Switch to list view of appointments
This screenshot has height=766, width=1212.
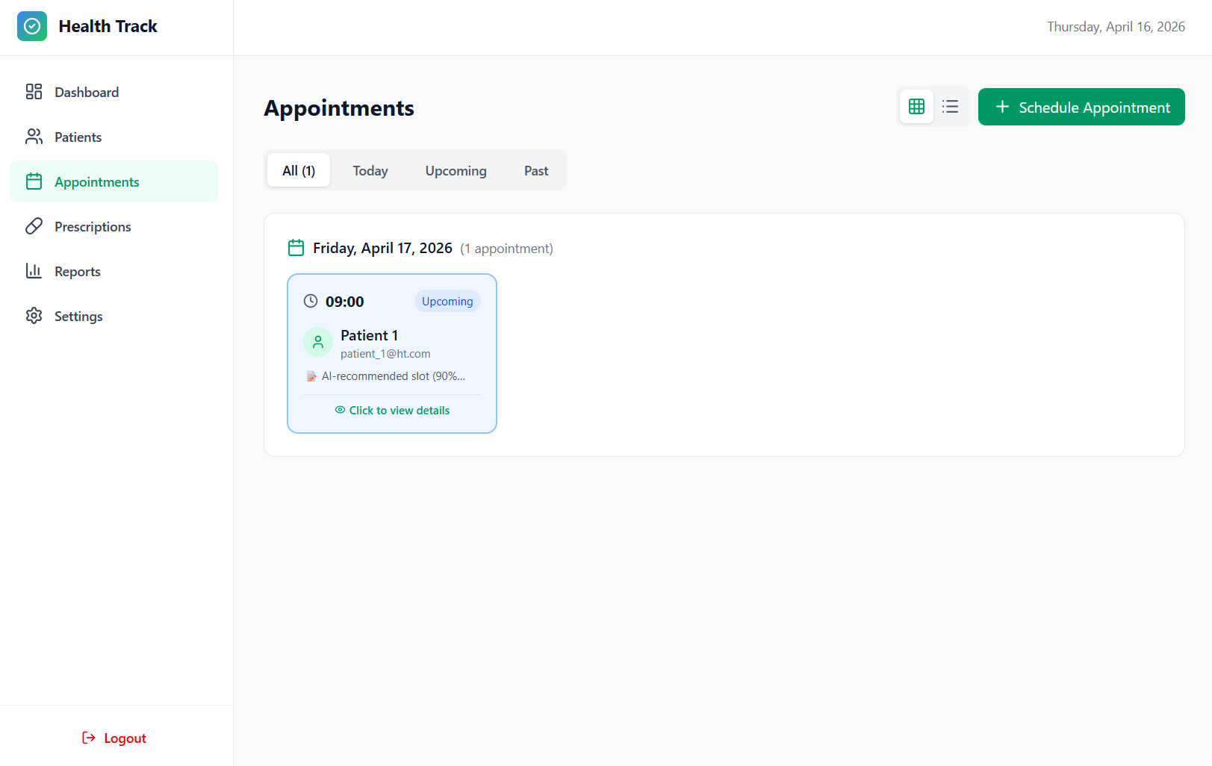click(949, 106)
